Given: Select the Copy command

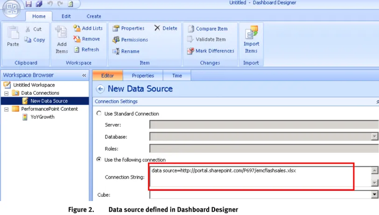Looking at the screenshot, I should pos(35,40).
